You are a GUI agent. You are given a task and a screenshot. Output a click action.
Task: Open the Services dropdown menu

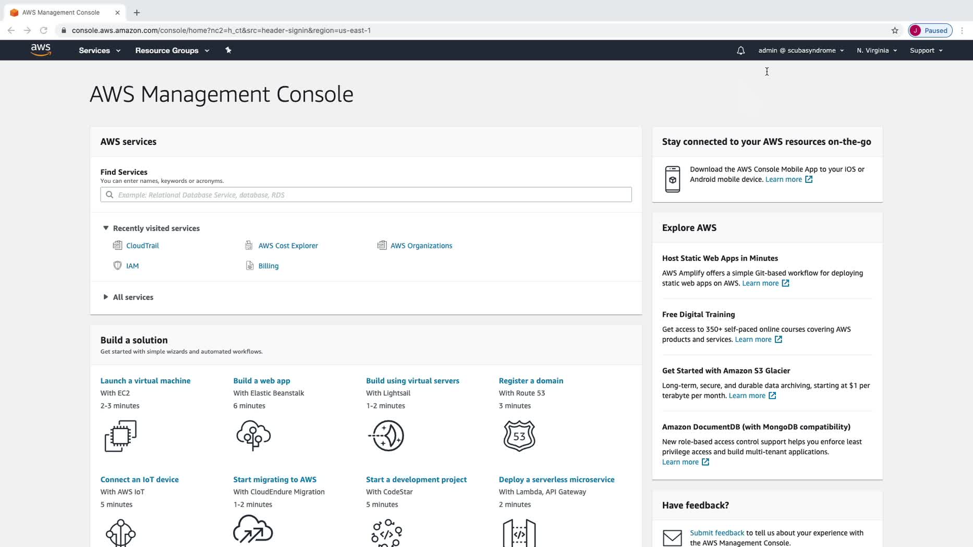tap(100, 51)
